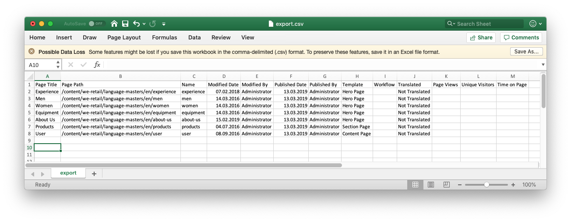The image size is (571, 222).
Task: Click the previous sheet arrow
Action: tap(32, 174)
